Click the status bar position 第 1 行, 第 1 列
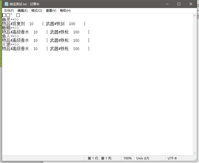 tap(100, 158)
